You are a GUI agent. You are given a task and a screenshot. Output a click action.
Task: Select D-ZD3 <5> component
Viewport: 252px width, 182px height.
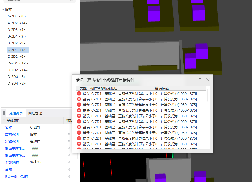click(x=17, y=77)
